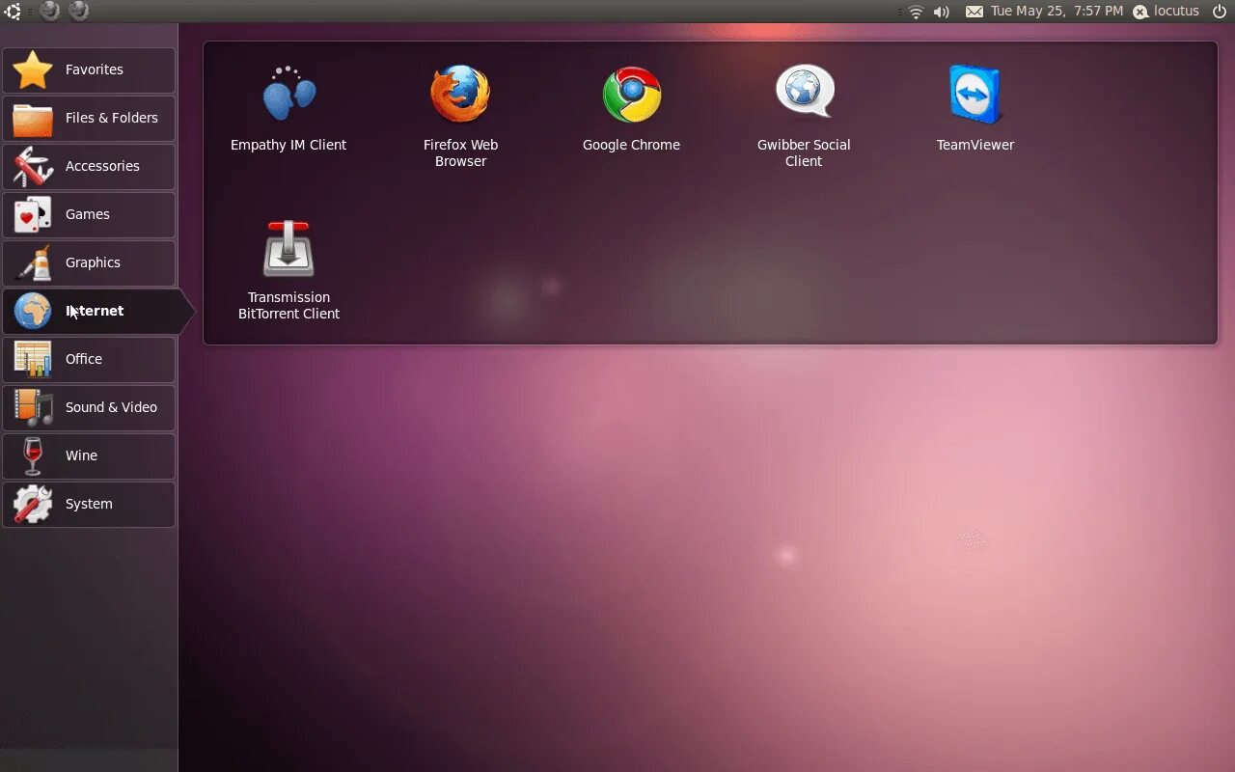Switch to Accessories category
Screen dimensions: 1235x772
(89, 166)
